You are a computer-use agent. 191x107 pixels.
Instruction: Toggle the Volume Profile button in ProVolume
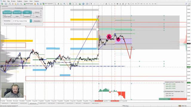pos(7,12)
